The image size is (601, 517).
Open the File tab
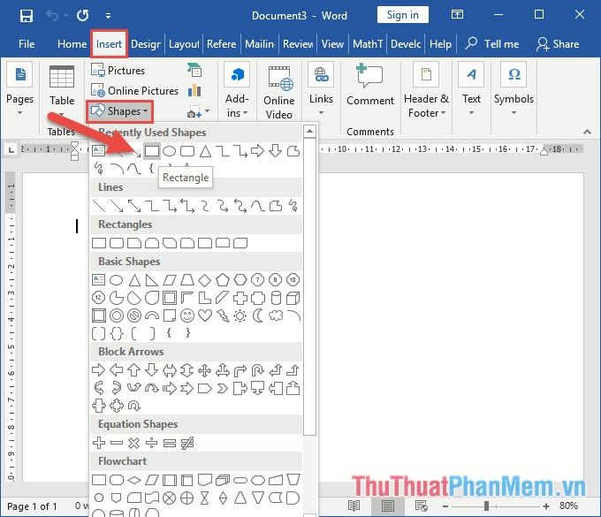point(27,44)
